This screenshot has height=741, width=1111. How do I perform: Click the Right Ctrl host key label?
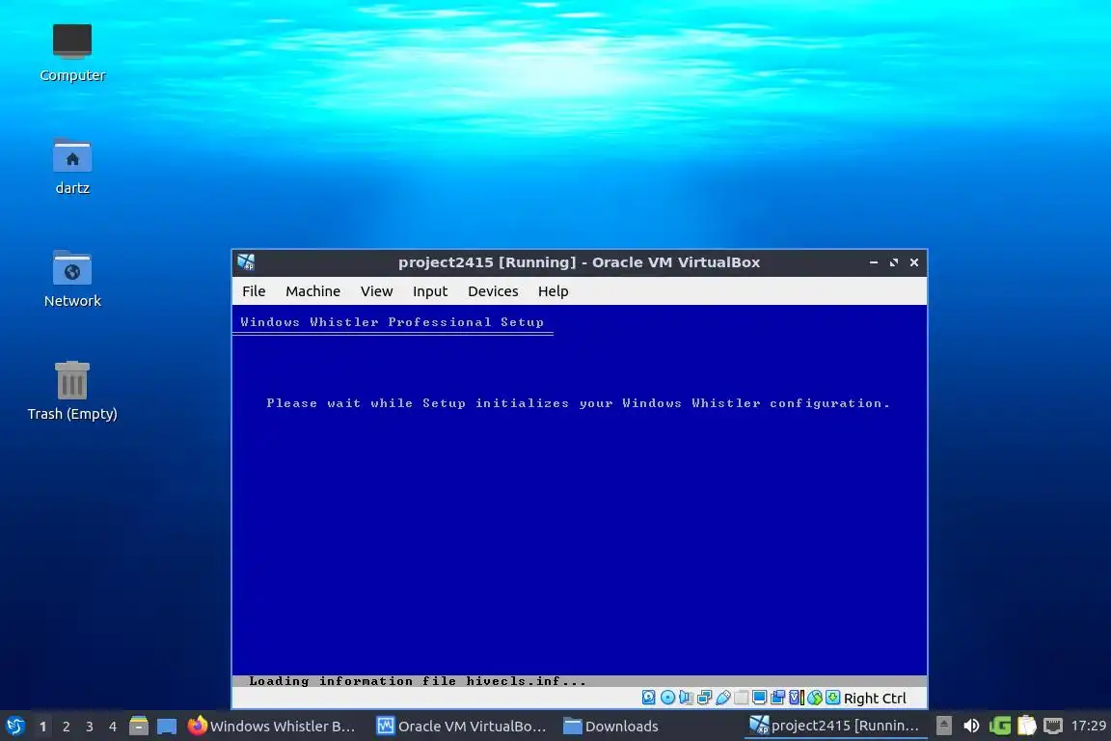click(x=875, y=699)
